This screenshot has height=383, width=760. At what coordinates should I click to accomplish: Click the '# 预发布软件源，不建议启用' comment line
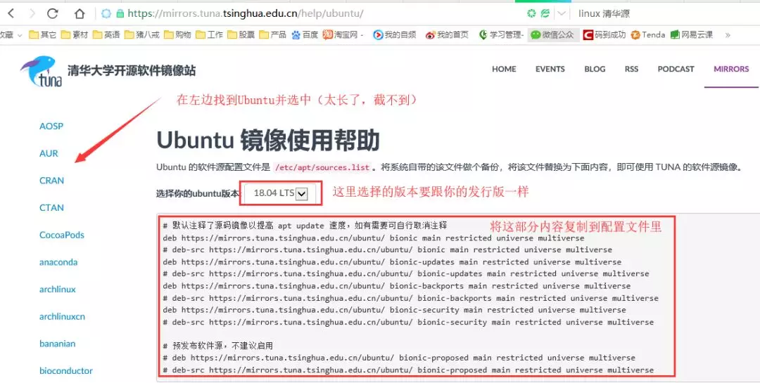(218, 345)
